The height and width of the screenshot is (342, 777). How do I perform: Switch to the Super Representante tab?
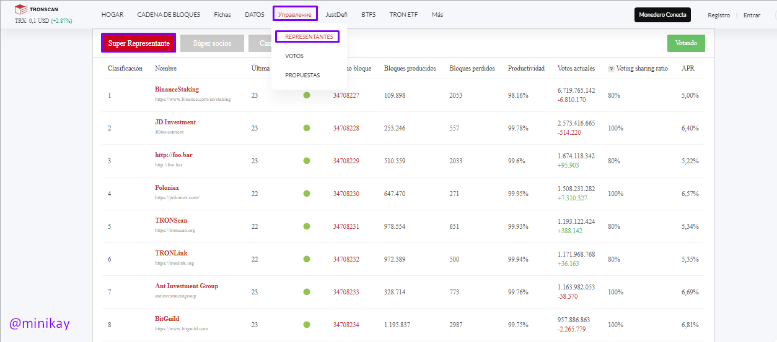139,43
